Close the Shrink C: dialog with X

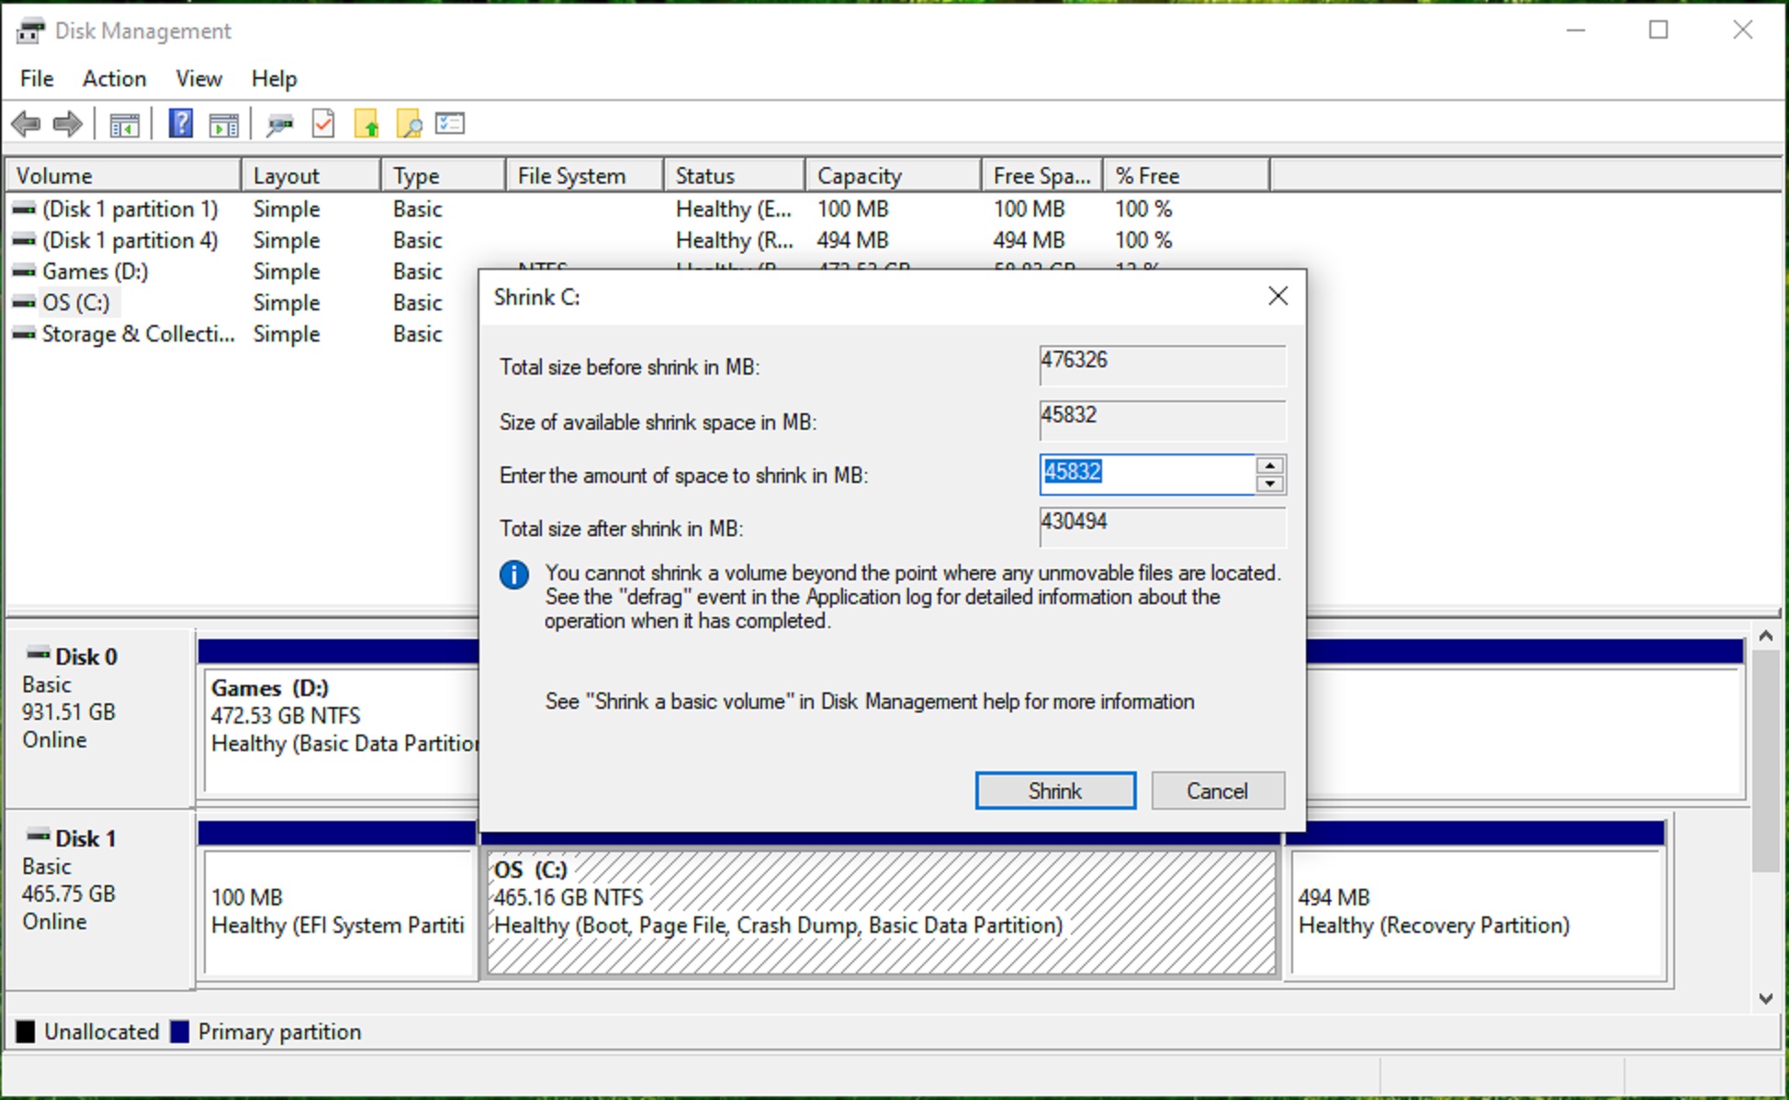(1277, 296)
